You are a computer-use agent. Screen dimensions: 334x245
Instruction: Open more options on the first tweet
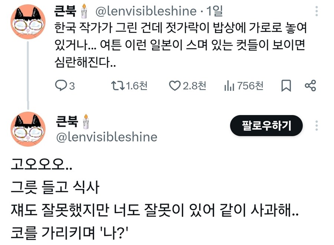[x=316, y=11]
